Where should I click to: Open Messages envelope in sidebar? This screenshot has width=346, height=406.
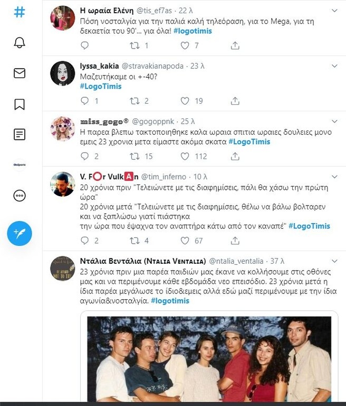tap(20, 73)
